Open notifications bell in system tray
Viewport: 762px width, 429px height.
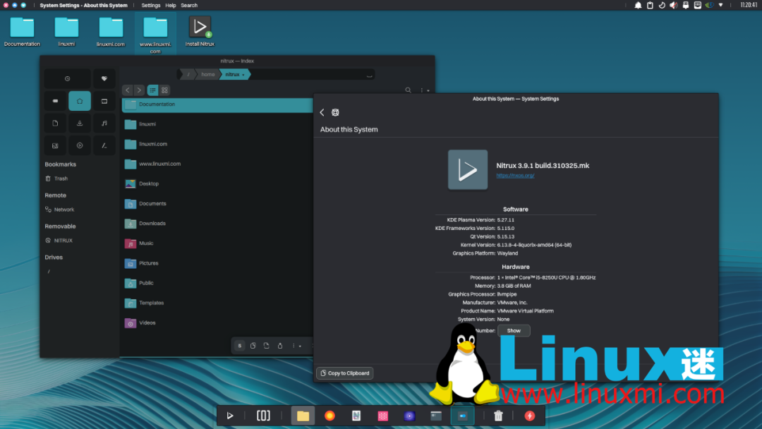coord(638,6)
